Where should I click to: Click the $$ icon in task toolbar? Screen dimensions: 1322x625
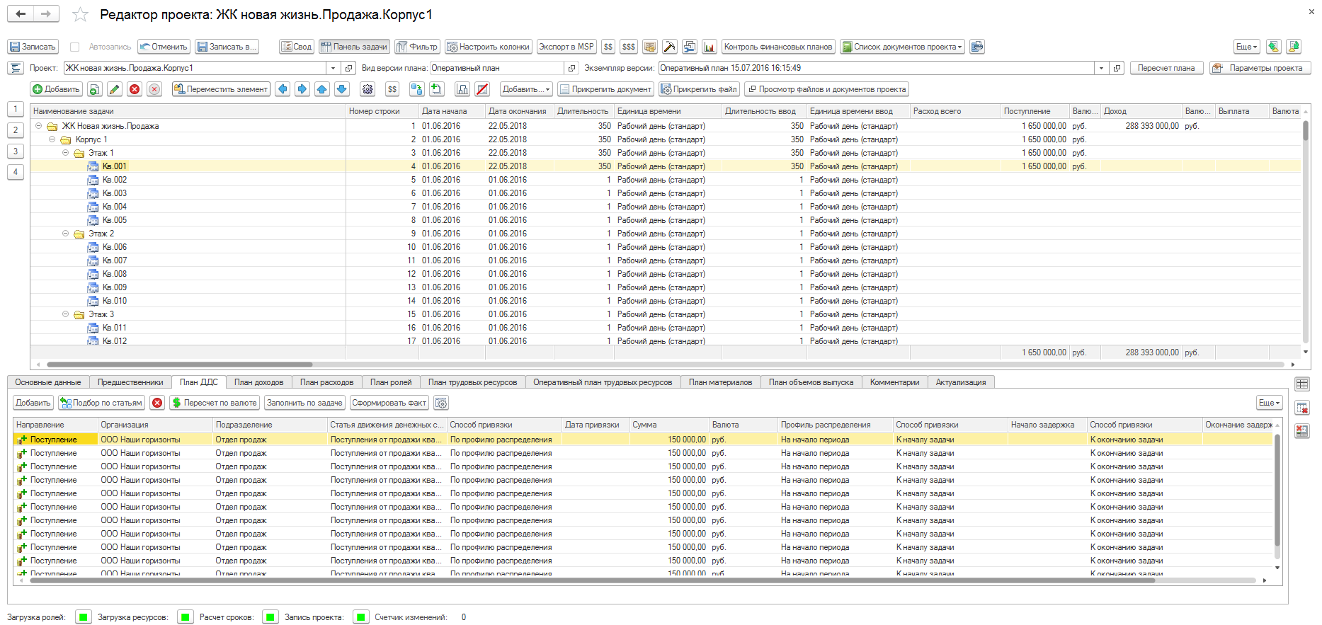click(x=392, y=89)
